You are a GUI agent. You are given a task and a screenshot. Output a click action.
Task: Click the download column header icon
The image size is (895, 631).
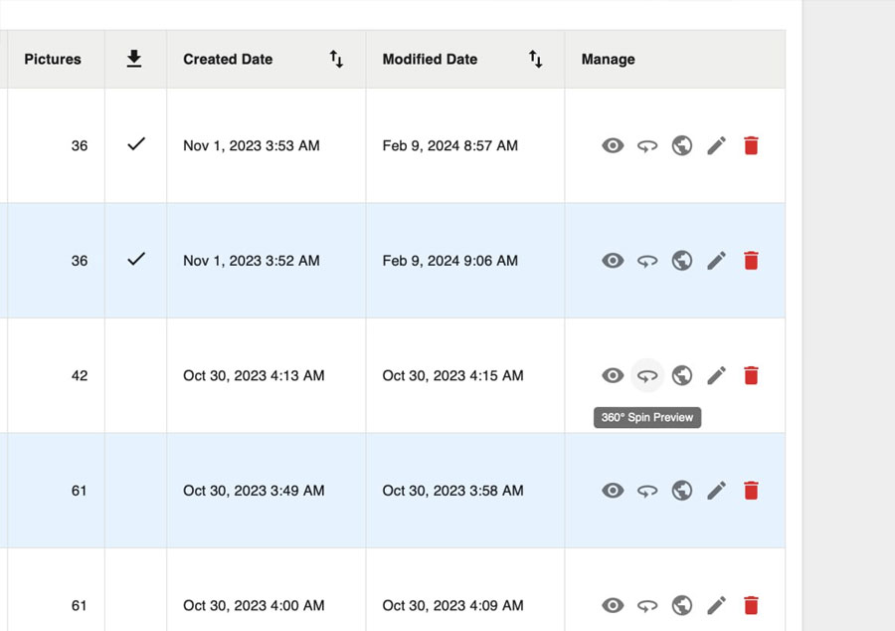click(x=134, y=59)
